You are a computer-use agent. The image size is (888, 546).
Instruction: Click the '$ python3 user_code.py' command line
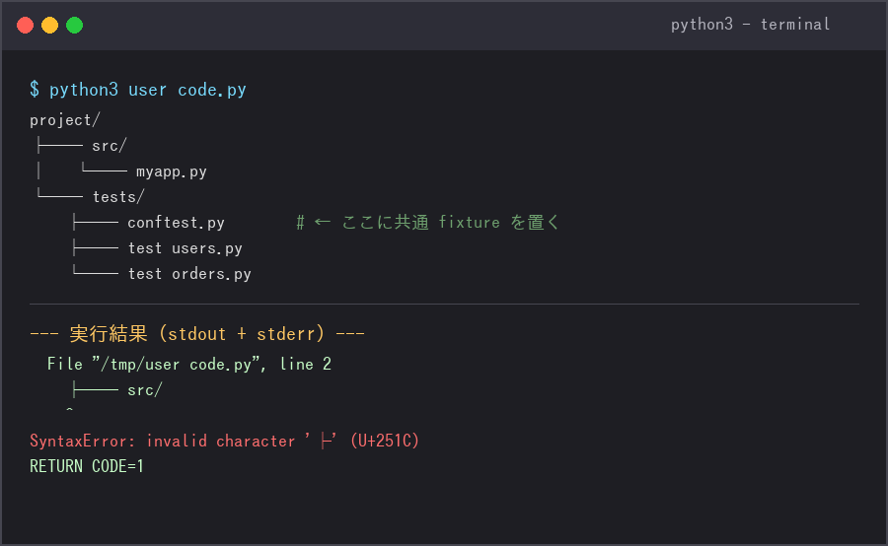[138, 90]
